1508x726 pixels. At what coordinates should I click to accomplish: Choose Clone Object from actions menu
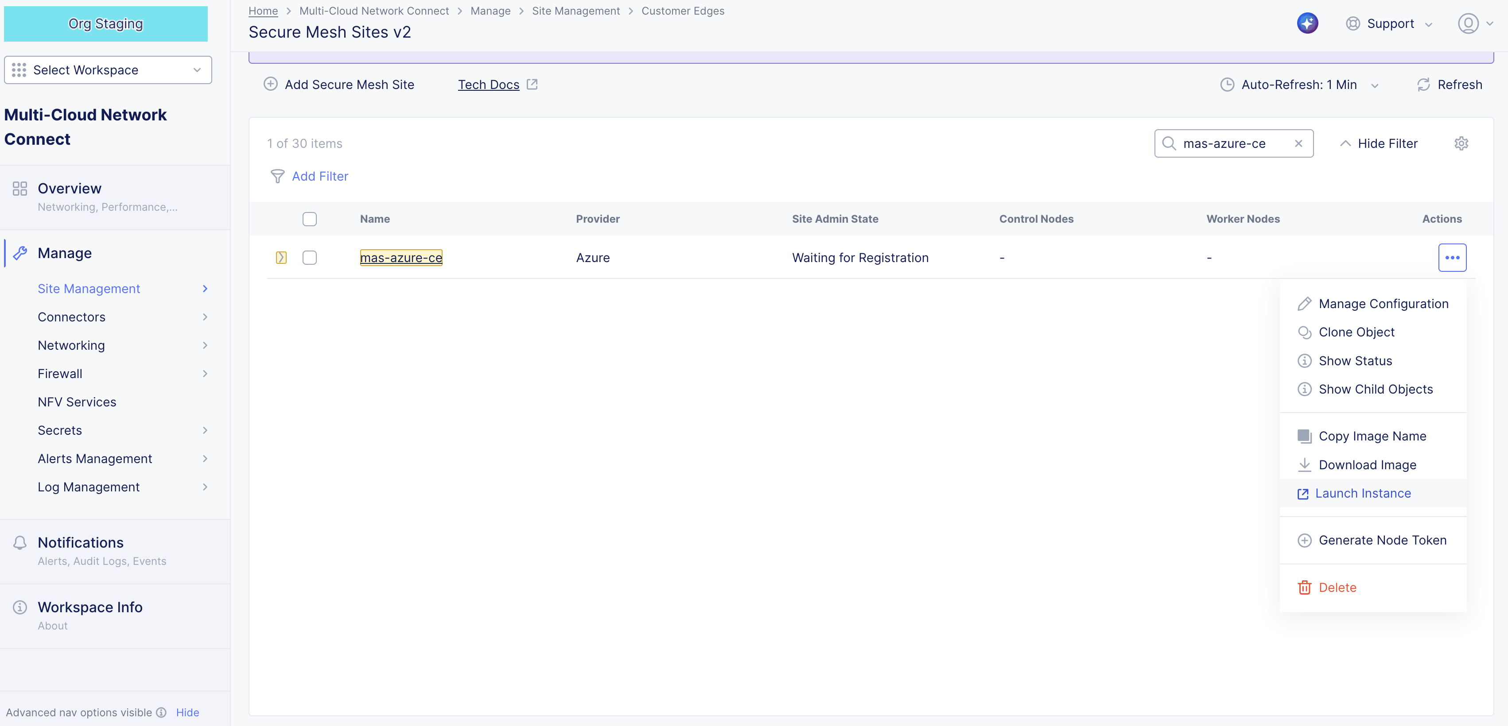1357,332
